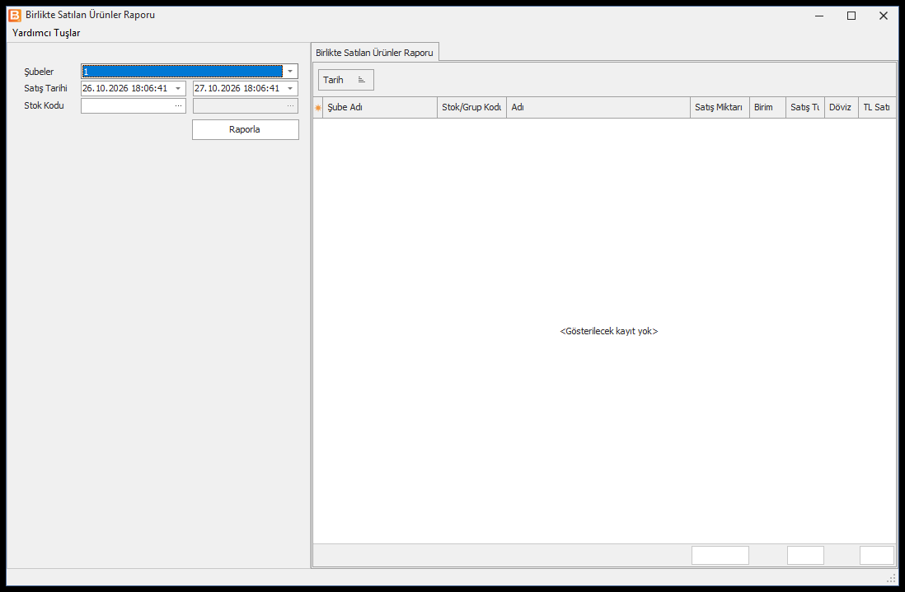This screenshot has width=905, height=592.
Task: Open the start Satış Tarihi date picker
Action: [178, 89]
